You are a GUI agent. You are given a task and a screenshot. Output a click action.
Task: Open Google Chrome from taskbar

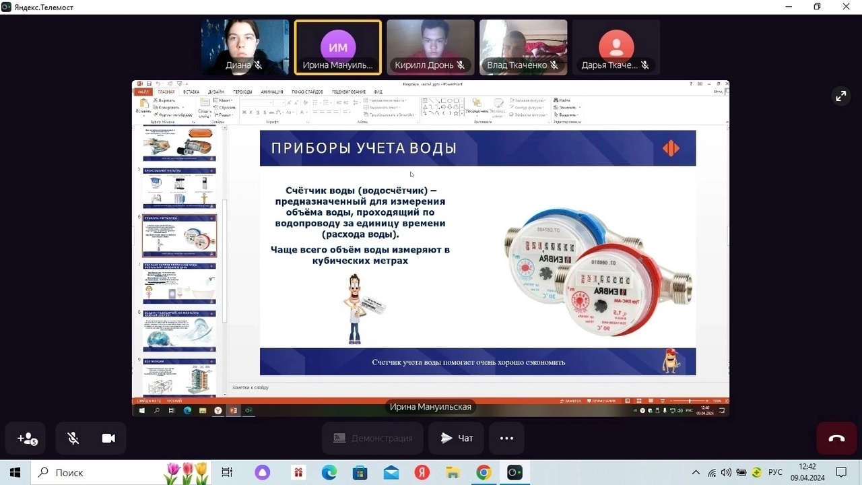pyautogui.click(x=484, y=472)
